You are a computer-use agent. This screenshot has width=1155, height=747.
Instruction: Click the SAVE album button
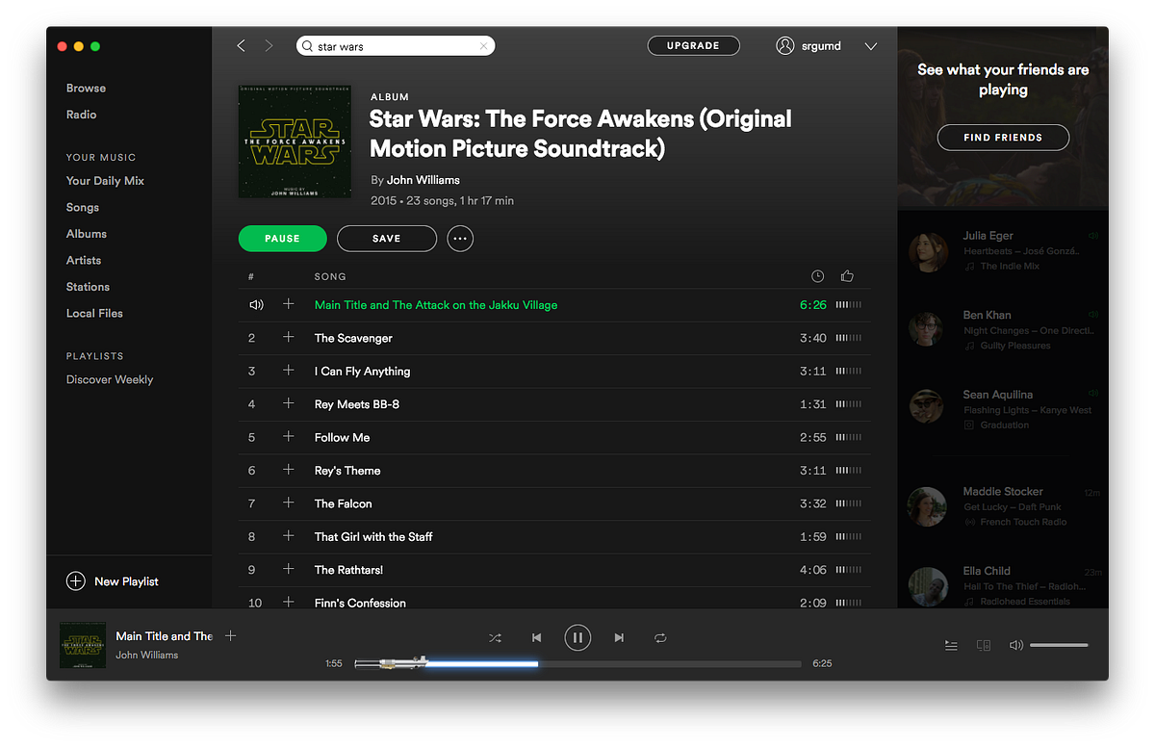(x=386, y=238)
